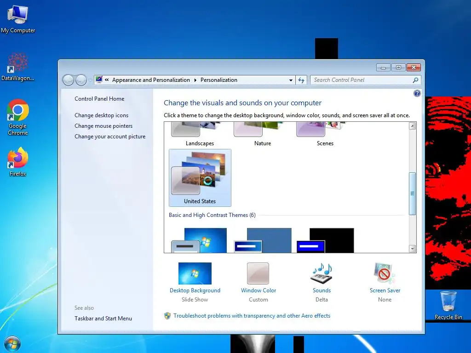The width and height of the screenshot is (471, 353).
Task: Open the Windows Start menu orb
Action: (x=12, y=344)
